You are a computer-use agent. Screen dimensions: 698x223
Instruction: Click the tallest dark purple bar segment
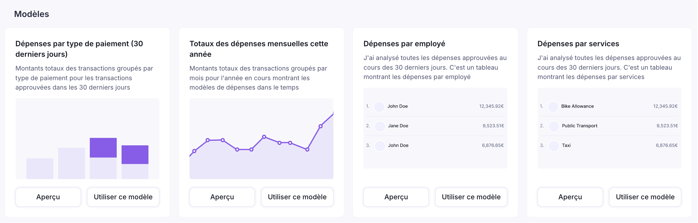point(103,147)
